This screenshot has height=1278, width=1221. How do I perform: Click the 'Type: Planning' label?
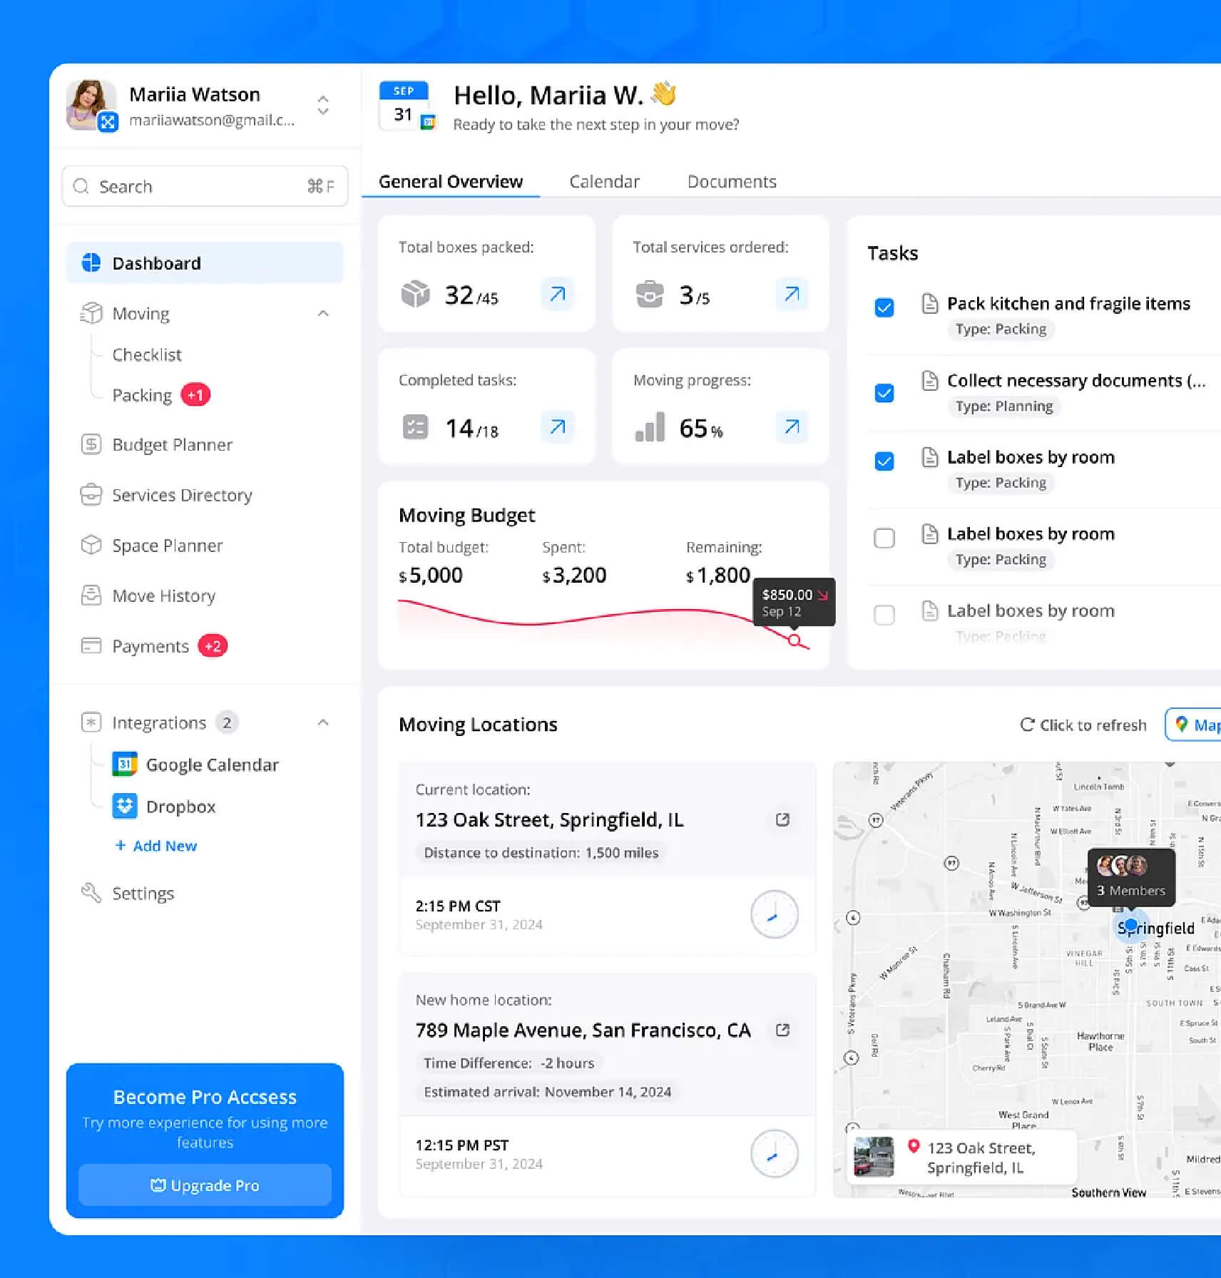point(1004,406)
